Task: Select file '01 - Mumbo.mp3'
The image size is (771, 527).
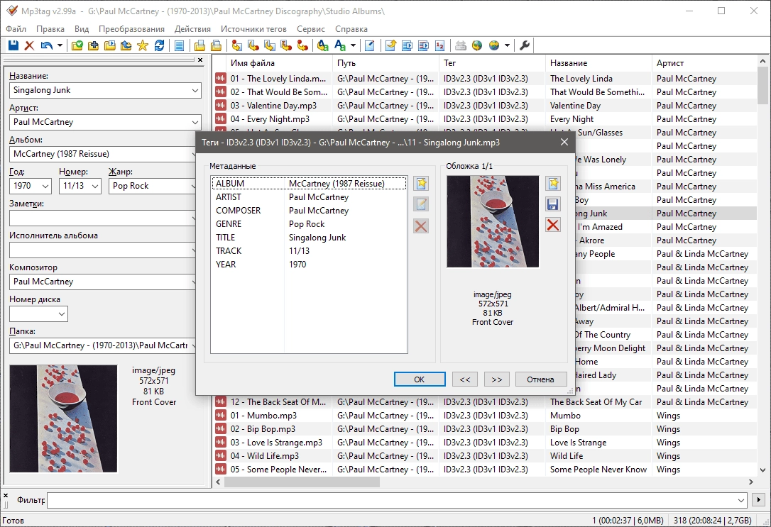Action: point(263,416)
